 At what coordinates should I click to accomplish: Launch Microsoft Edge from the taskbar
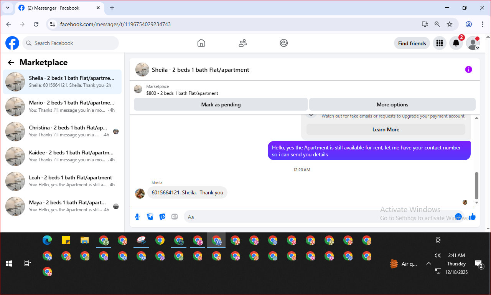(x=47, y=240)
